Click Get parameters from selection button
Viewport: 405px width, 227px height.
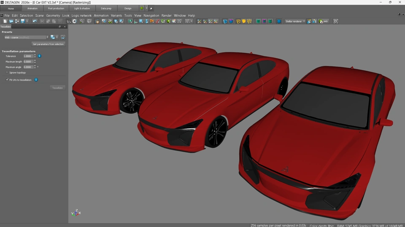click(48, 44)
